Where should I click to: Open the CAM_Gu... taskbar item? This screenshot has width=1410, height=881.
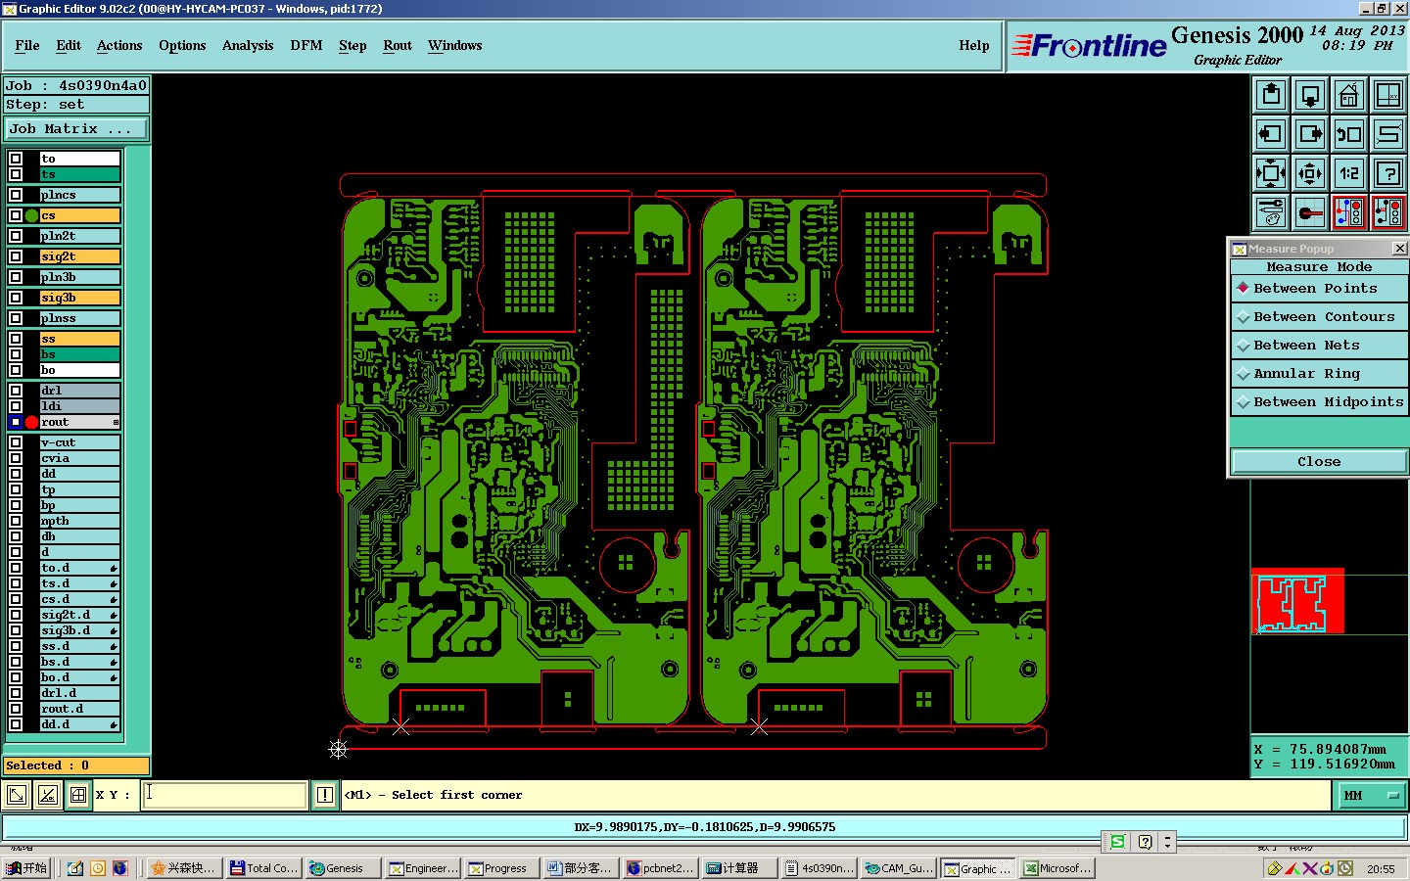click(899, 868)
